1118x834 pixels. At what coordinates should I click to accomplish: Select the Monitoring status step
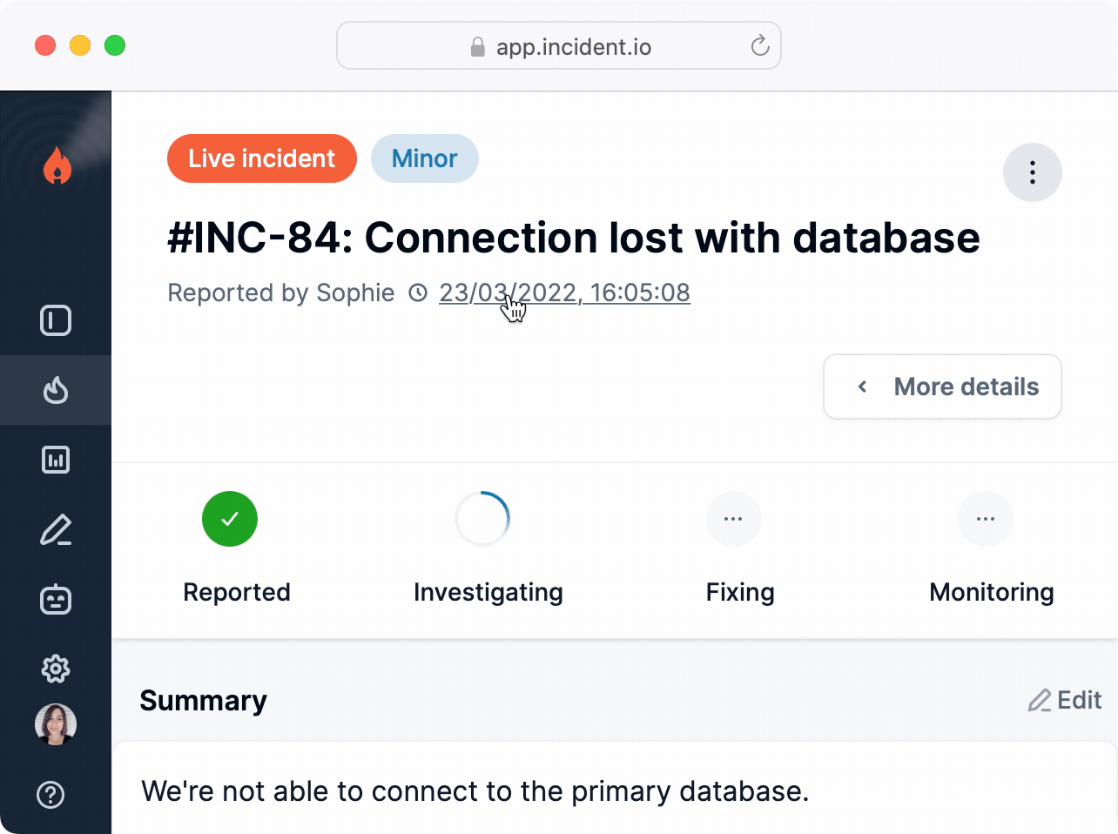coord(986,519)
